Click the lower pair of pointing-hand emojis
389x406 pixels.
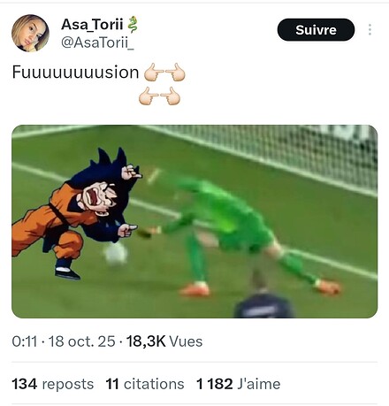click(x=159, y=96)
